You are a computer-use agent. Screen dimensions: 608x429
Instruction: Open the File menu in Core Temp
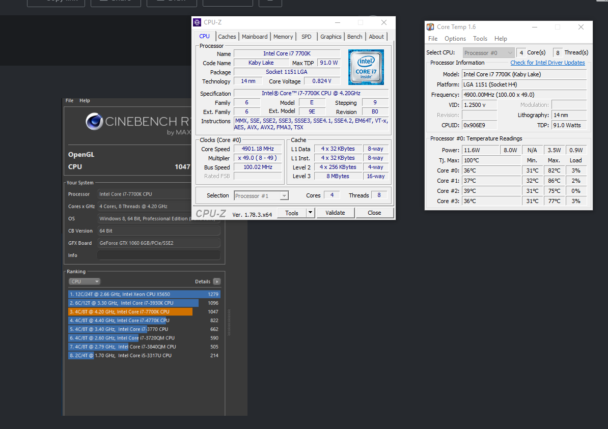[433, 39]
